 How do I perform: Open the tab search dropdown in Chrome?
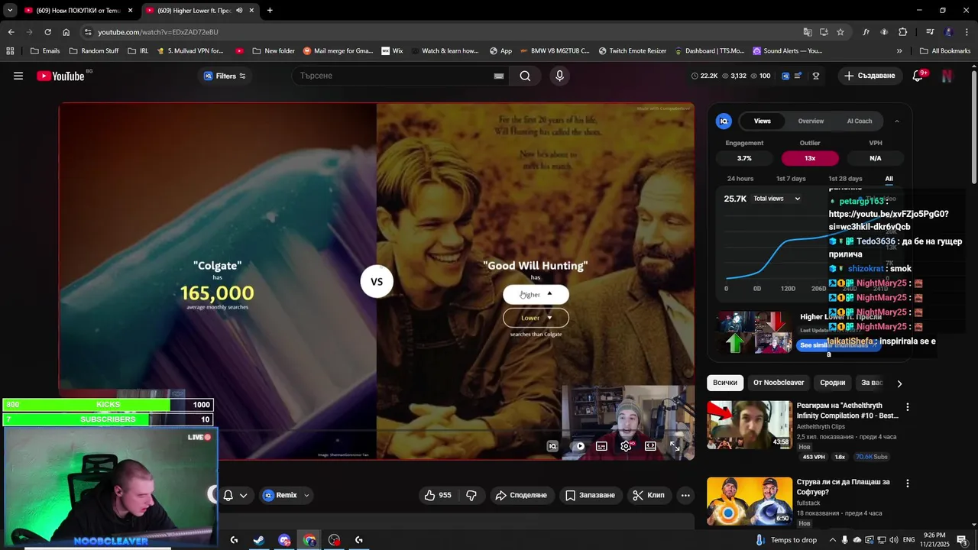(10, 11)
